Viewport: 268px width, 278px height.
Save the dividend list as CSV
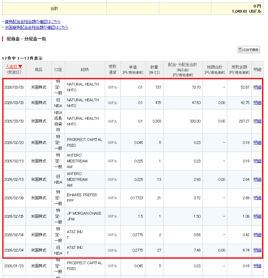[249, 50]
